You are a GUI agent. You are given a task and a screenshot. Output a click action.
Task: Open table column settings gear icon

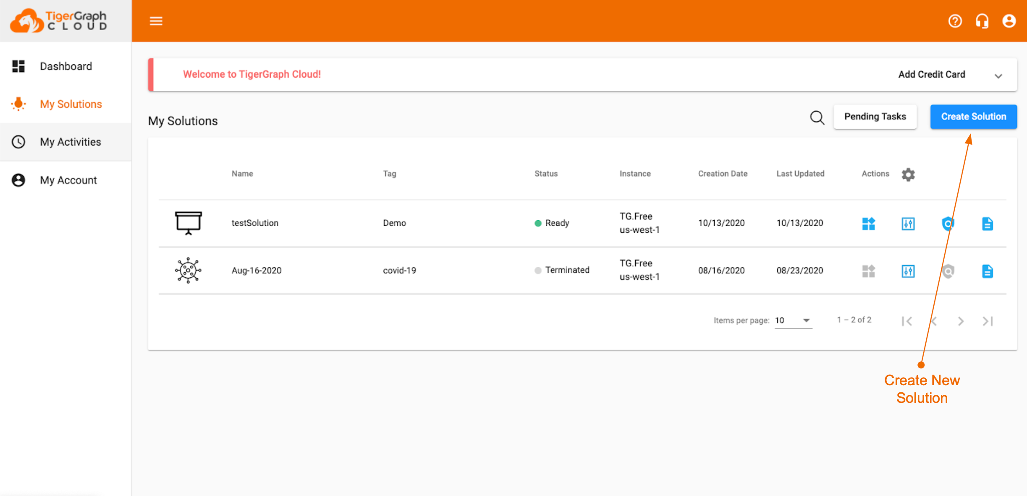[908, 174]
